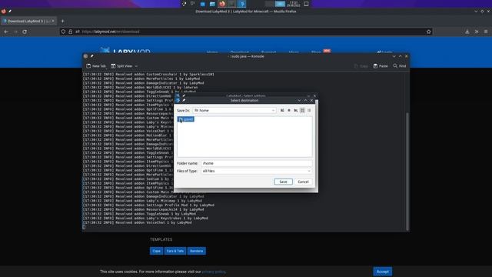492x277 pixels.
Task: Click the app icon in Select destination titlebar
Action: [178, 101]
